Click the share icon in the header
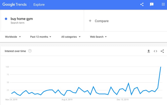 (x=142, y=4)
